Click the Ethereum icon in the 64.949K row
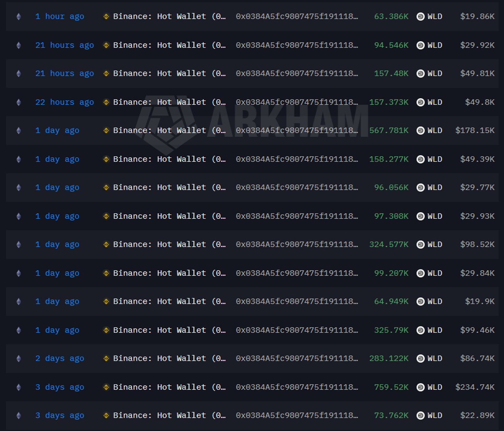Image resolution: width=504 pixels, height=431 pixels. pos(19,301)
